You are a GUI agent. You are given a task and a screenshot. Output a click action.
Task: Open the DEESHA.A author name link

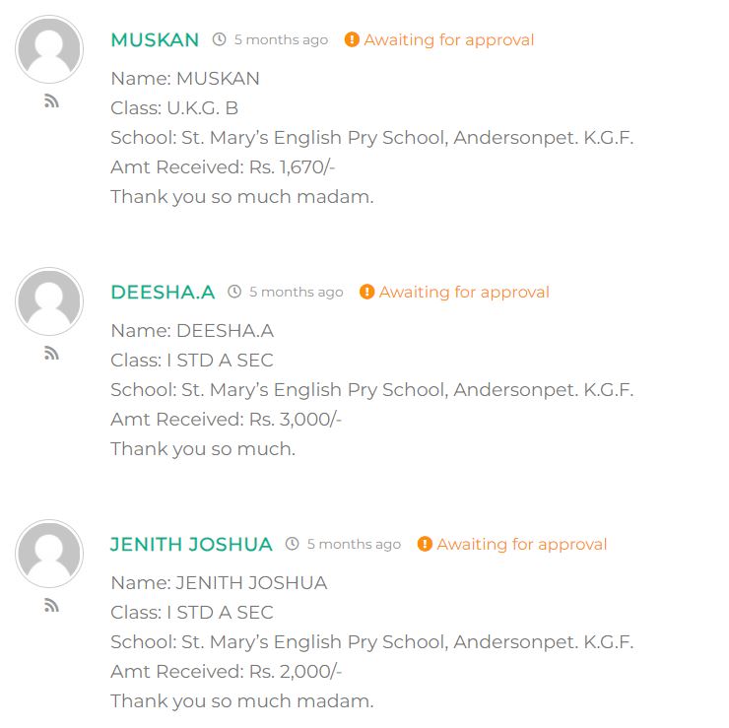click(x=163, y=293)
